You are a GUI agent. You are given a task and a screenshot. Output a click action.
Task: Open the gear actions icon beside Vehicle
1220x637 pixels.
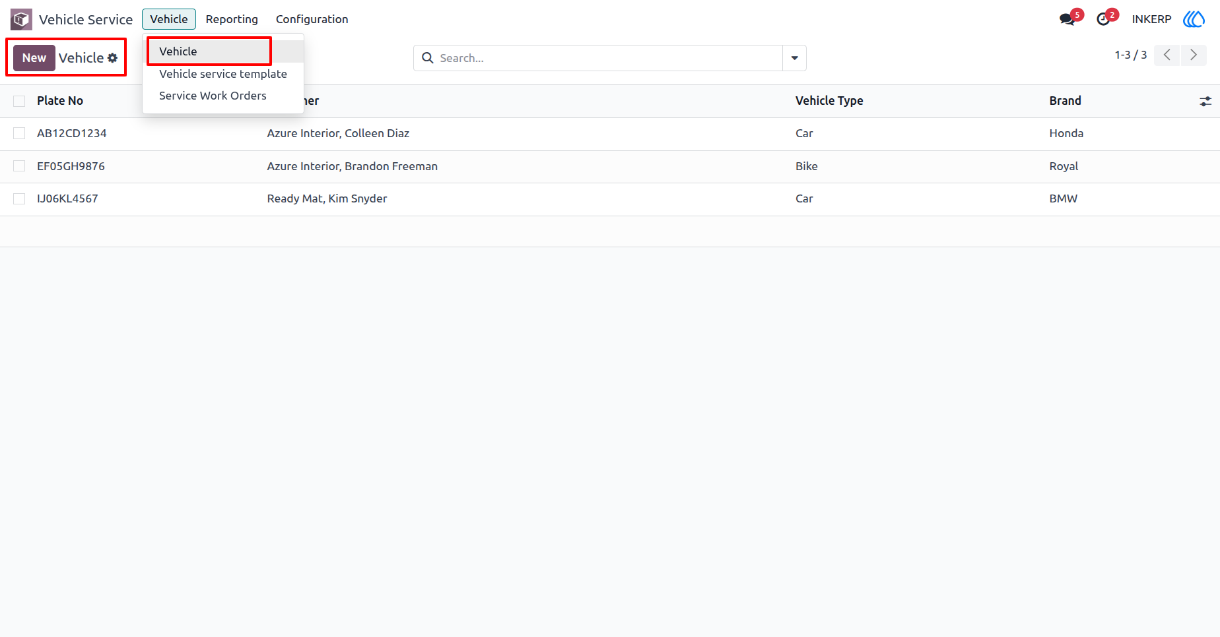click(x=113, y=58)
